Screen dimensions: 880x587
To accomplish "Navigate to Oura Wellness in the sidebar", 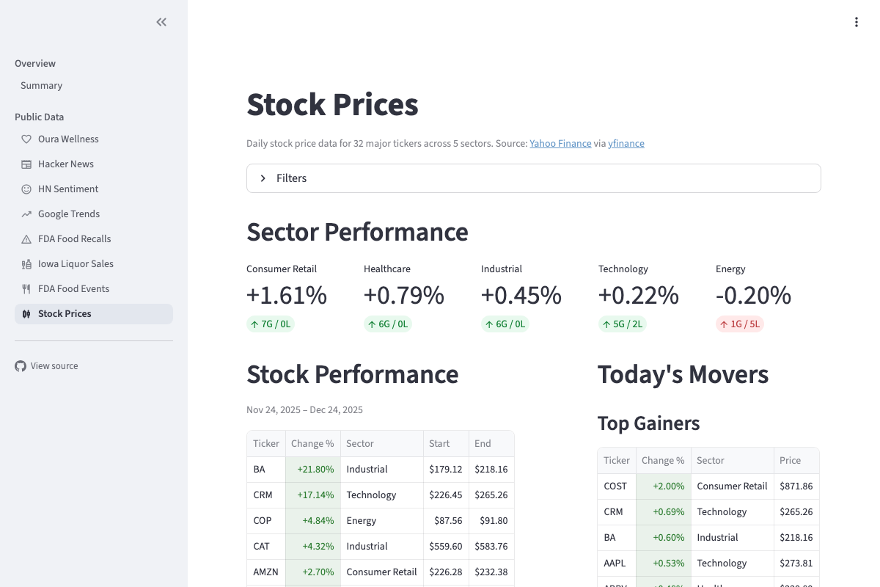I will pos(68,139).
